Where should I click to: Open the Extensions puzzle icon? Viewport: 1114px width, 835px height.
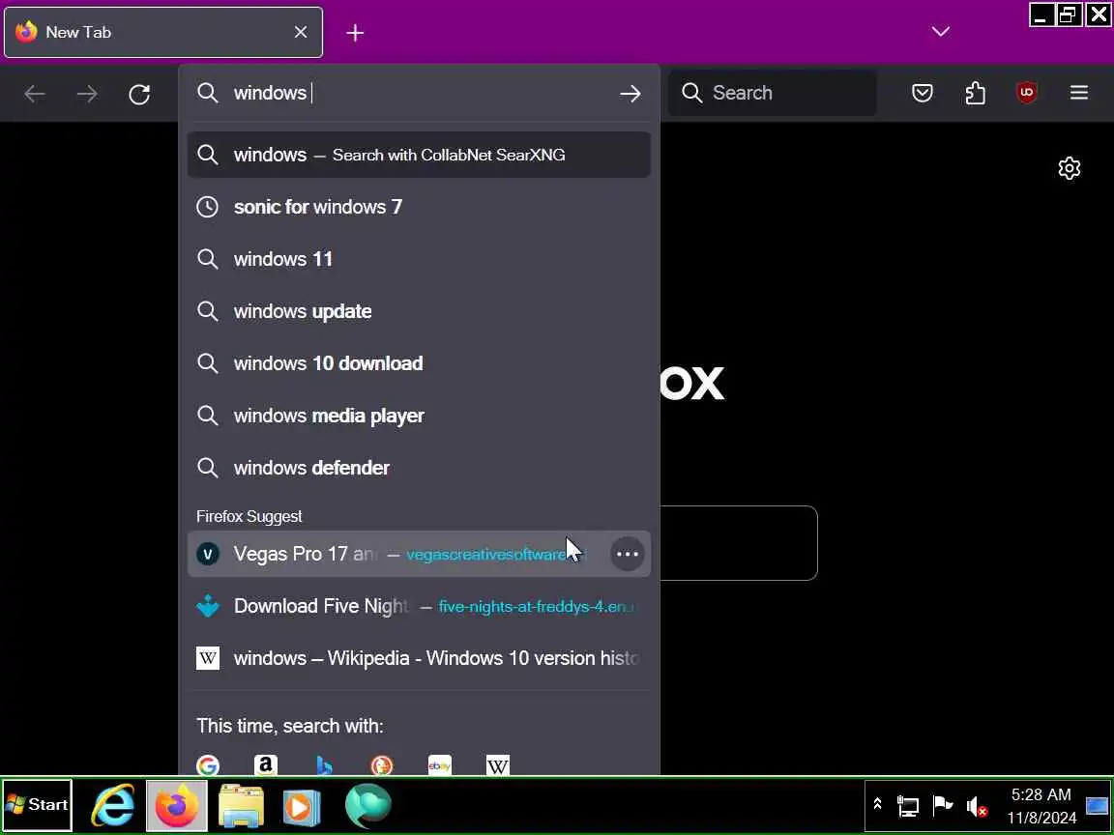click(975, 93)
